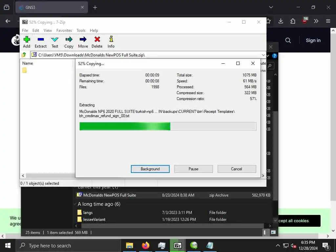Click Explorer large icons view icon
This screenshot has height=252, width=336.
click(x=273, y=232)
